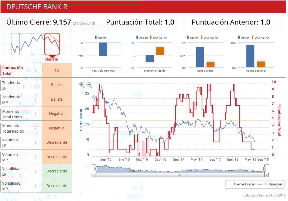Toggle Puntuación series in chart legend
The width and height of the screenshot is (288, 201).
point(270,184)
